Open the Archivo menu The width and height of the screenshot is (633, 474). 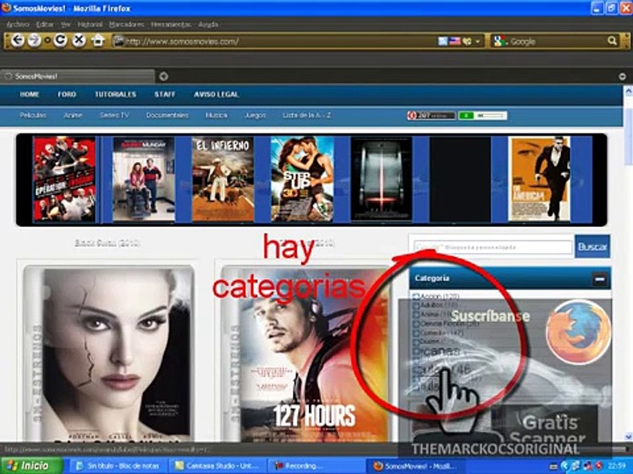tap(18, 24)
